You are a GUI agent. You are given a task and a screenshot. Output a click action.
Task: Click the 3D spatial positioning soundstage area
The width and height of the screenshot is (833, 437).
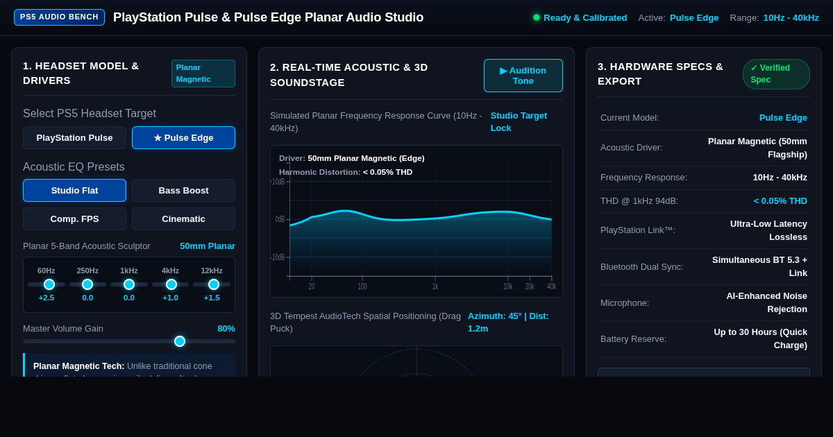tap(416, 361)
